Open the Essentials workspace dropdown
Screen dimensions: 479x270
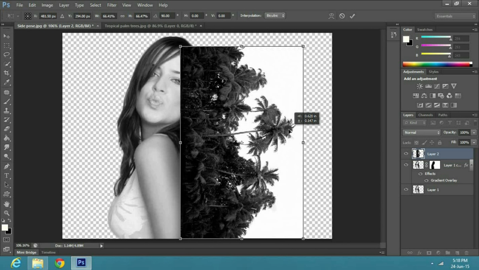click(455, 16)
